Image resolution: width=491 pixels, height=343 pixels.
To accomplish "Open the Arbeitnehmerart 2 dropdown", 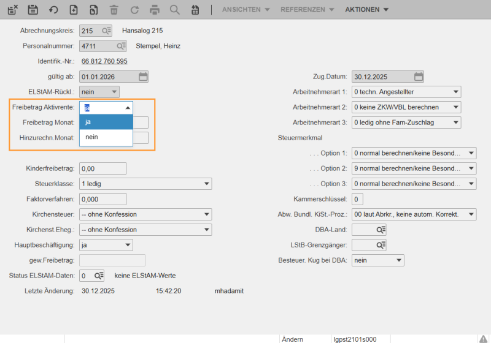I will click(x=456, y=107).
